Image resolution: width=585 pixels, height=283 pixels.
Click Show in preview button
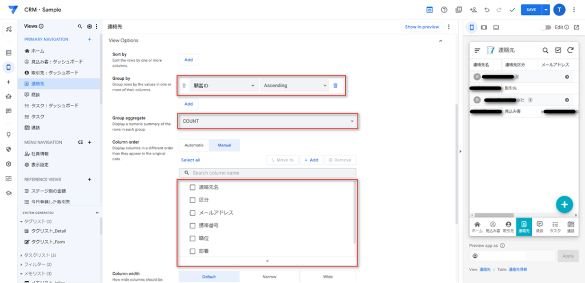click(x=422, y=27)
